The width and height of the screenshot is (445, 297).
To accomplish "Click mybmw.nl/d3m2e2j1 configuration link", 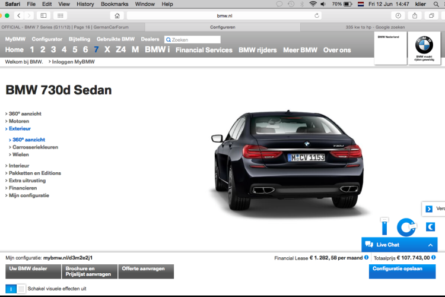I will [x=68, y=258].
